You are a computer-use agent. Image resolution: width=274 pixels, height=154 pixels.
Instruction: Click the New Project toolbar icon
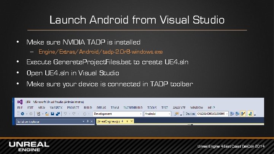pos(38,114)
